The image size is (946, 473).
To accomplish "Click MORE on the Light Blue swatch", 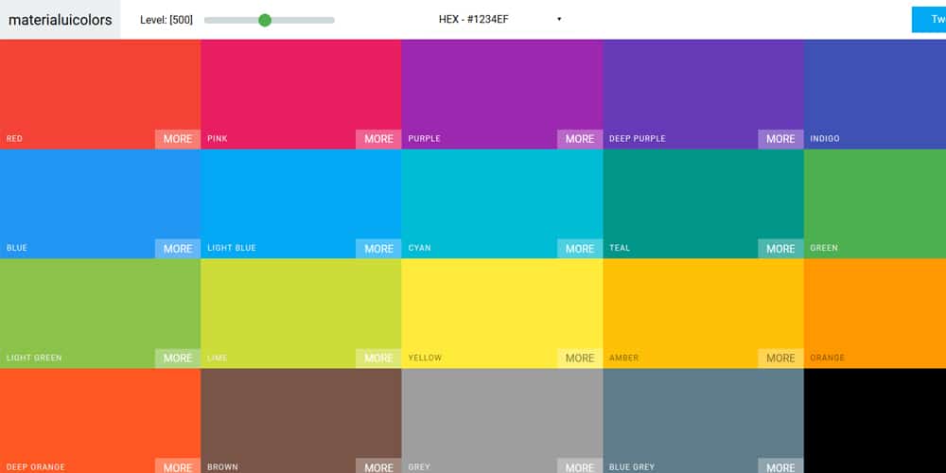I will coord(379,249).
